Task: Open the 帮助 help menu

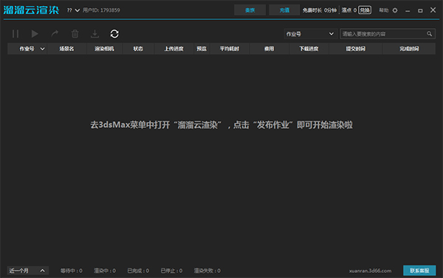Action: tap(384, 10)
